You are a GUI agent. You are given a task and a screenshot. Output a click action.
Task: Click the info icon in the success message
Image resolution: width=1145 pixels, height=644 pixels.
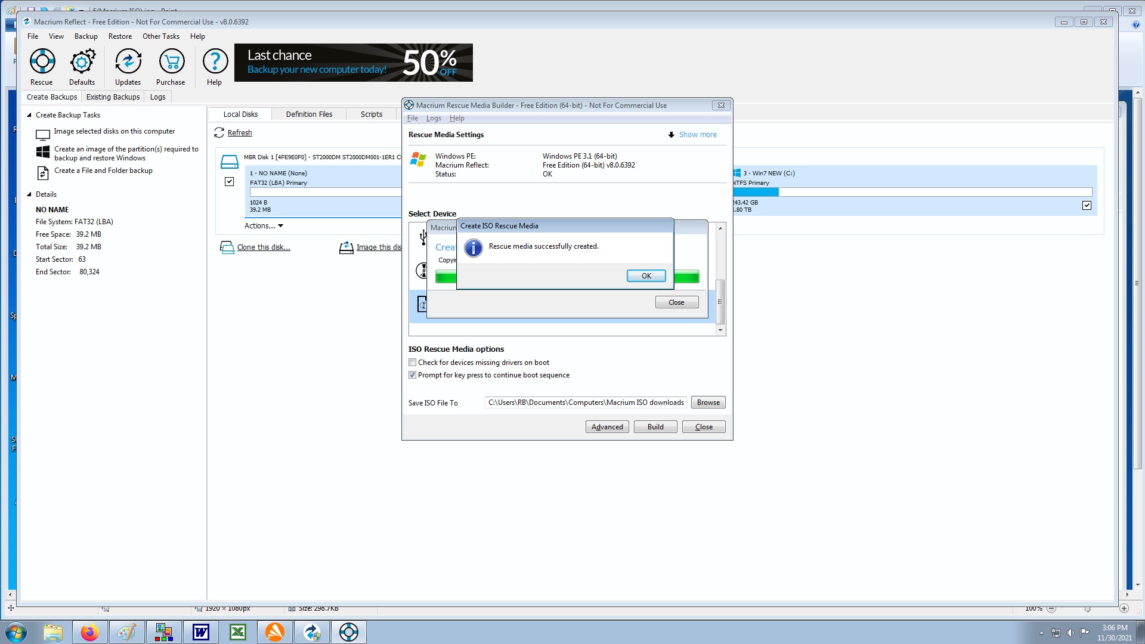pos(474,248)
